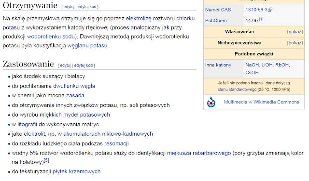The image size is (309, 181).
Task: Click edytuj next to Otrzymywanie heading
Action: click(x=69, y=7)
